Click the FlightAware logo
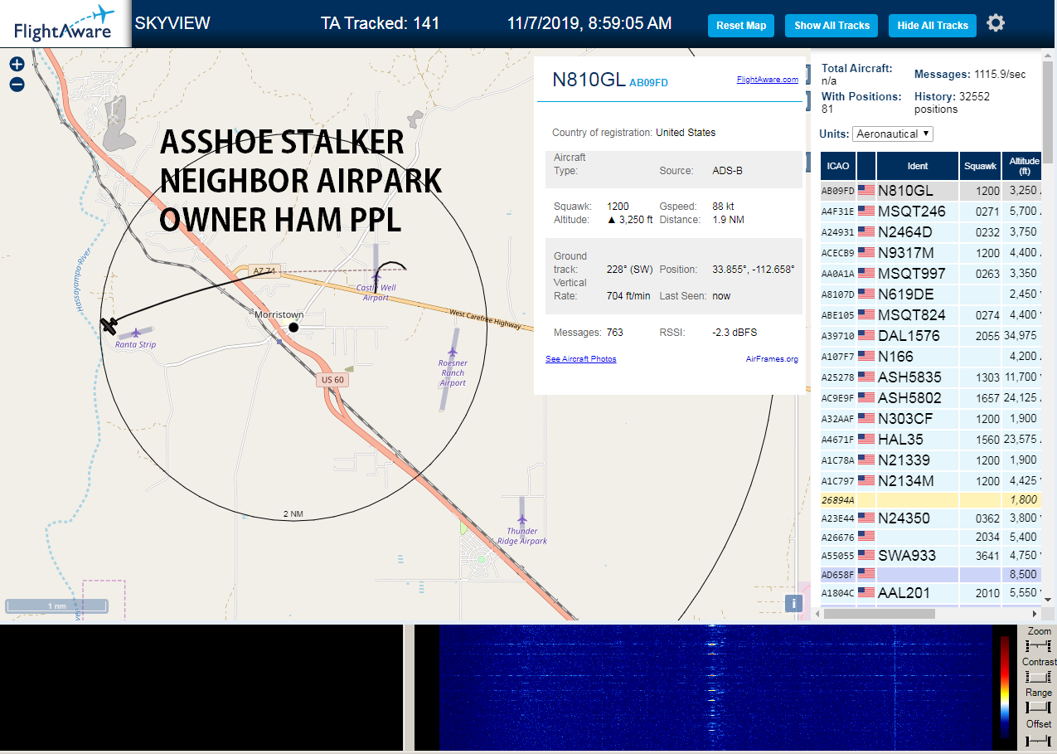 tap(65, 23)
